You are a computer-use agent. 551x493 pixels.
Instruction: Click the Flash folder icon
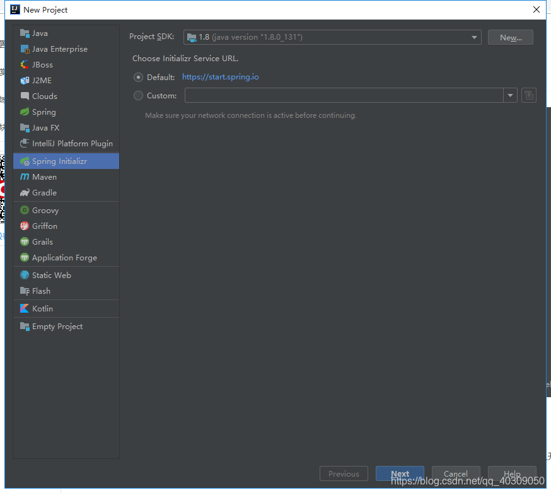25,291
